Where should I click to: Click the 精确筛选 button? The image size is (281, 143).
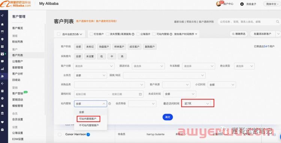[x=239, y=34]
